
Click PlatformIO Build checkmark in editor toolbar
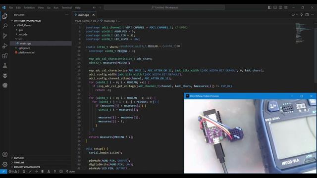293,15
